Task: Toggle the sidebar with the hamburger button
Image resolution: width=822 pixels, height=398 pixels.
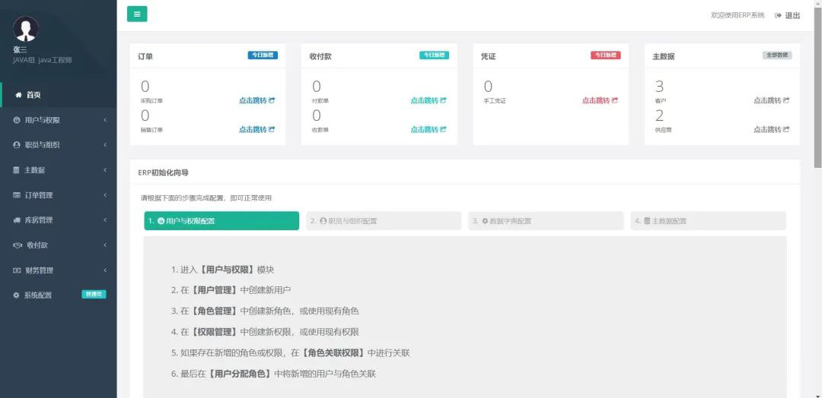Action: pyautogui.click(x=137, y=14)
